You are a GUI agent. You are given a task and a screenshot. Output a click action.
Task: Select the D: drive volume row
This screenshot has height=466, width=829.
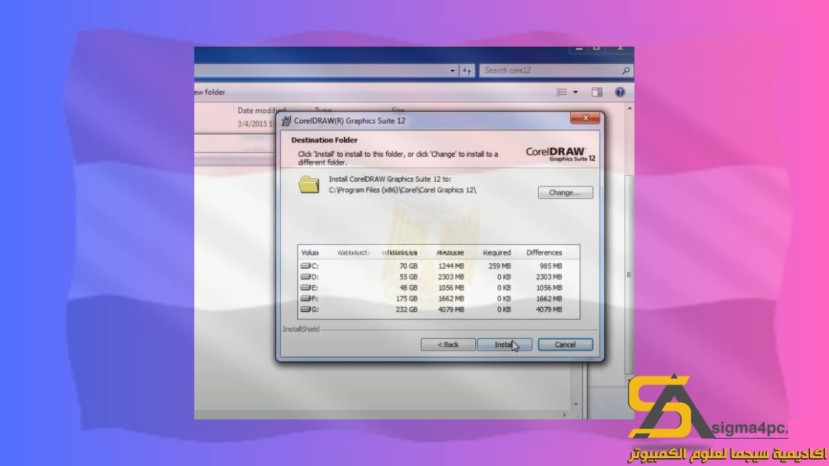[x=438, y=276]
